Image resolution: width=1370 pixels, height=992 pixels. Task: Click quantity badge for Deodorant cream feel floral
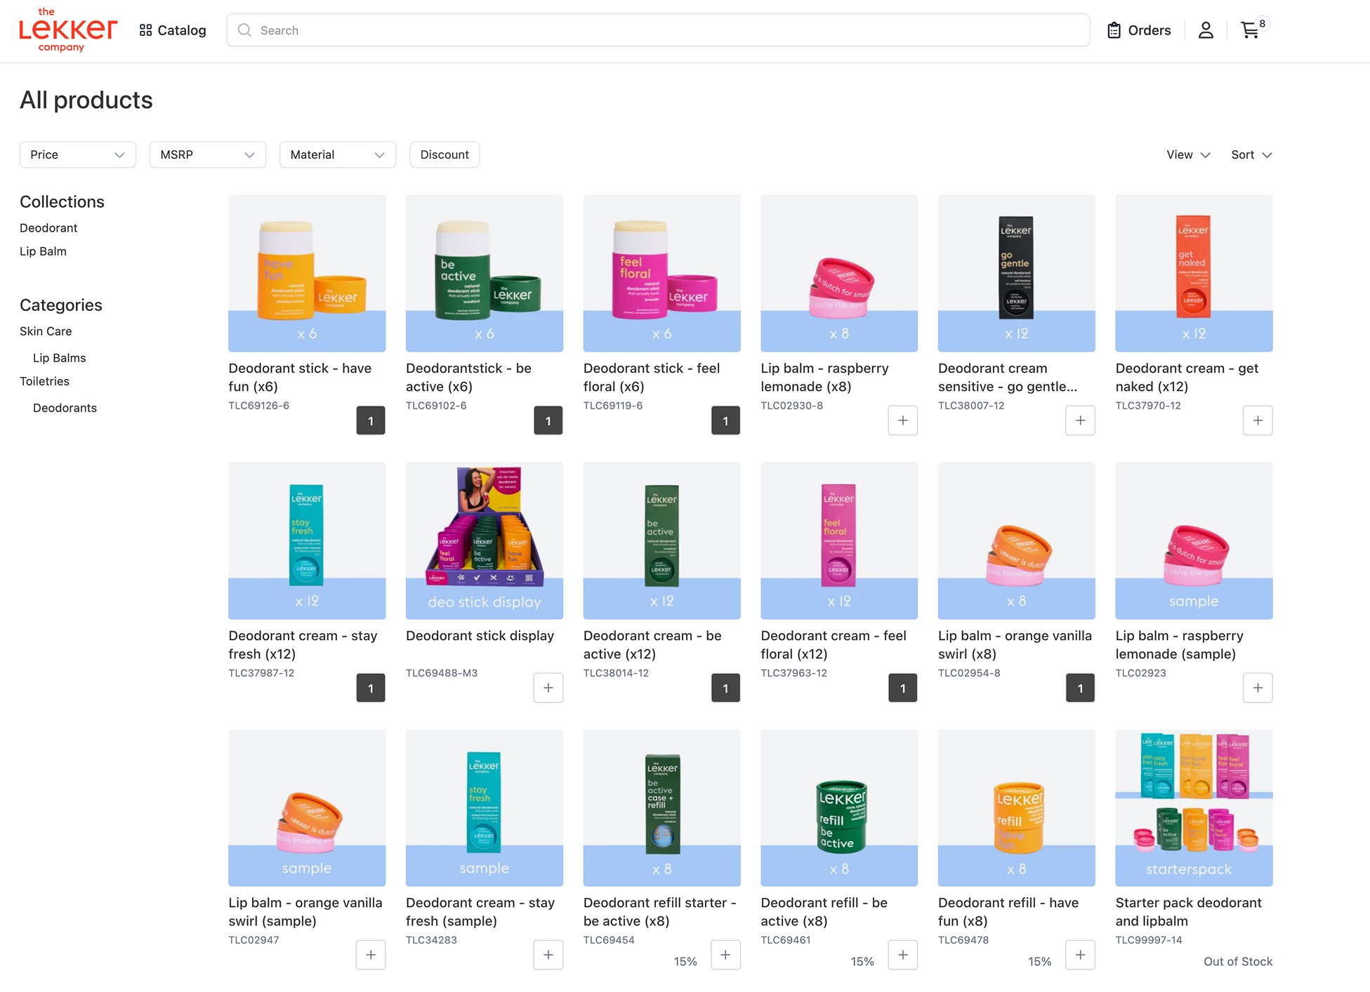902,688
